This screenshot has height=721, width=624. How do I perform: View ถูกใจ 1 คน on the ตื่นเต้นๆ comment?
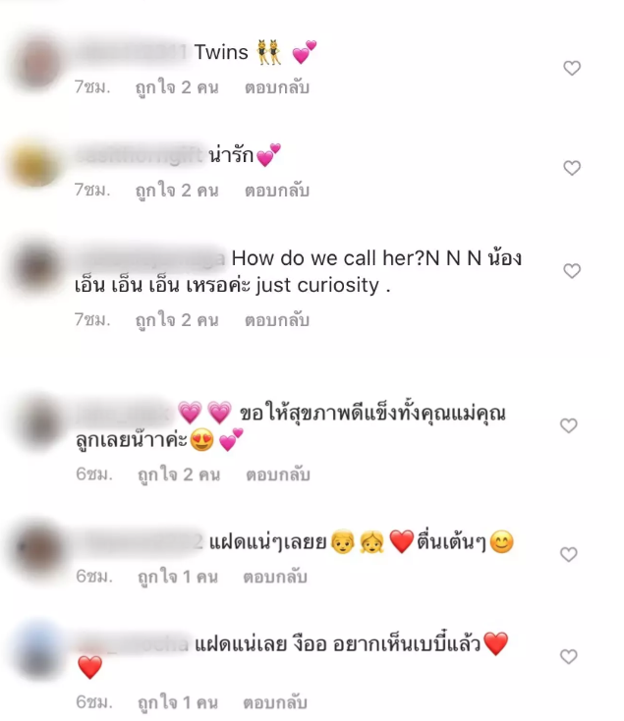[178, 577]
